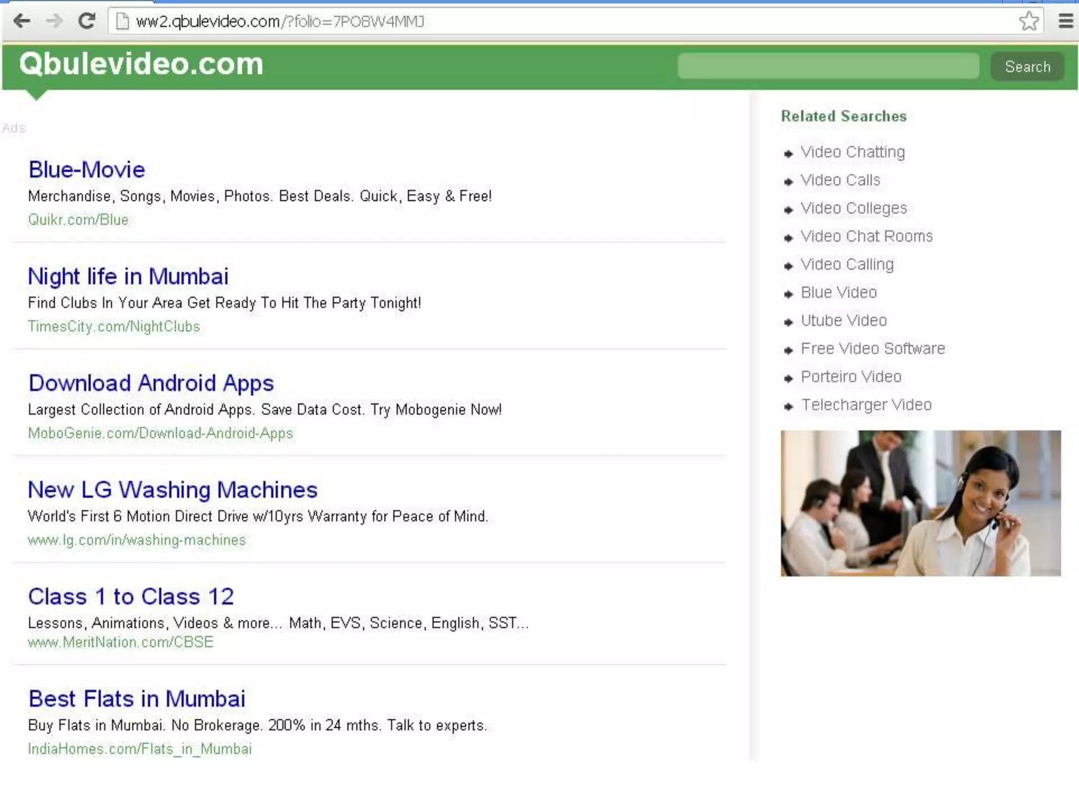The height and width of the screenshot is (809, 1079).
Task: Click the call center headset image
Action: [x=920, y=503]
